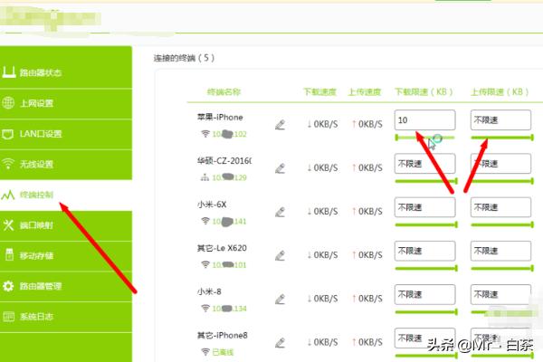Screen dimensions: 543x362
Task: Click the log icon beside 系统日志
Action: coord(8,316)
